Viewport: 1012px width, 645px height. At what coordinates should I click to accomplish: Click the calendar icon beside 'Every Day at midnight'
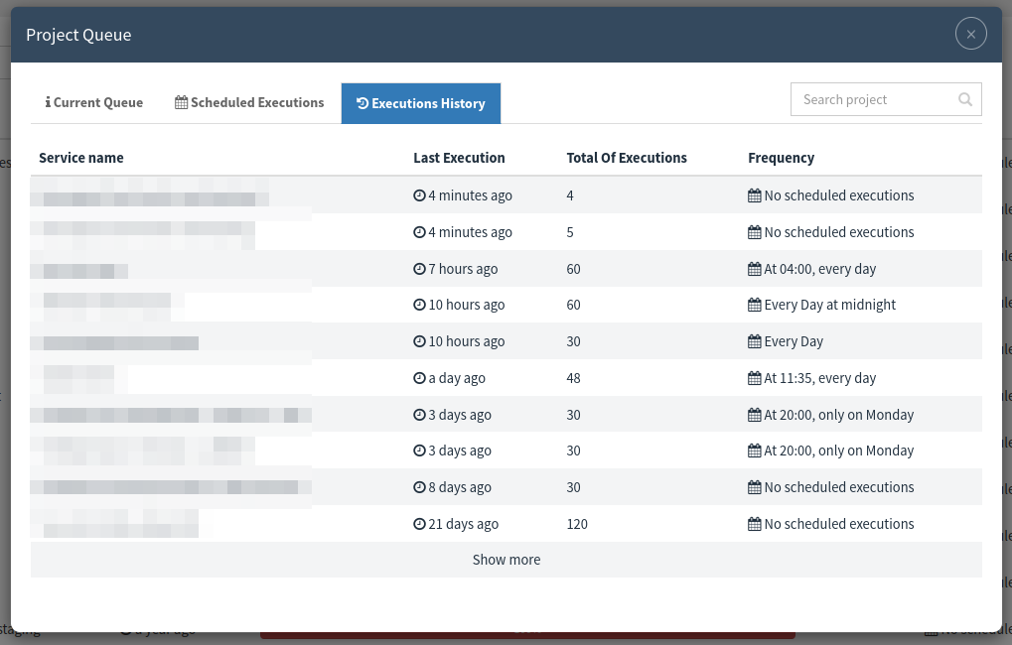coord(755,305)
